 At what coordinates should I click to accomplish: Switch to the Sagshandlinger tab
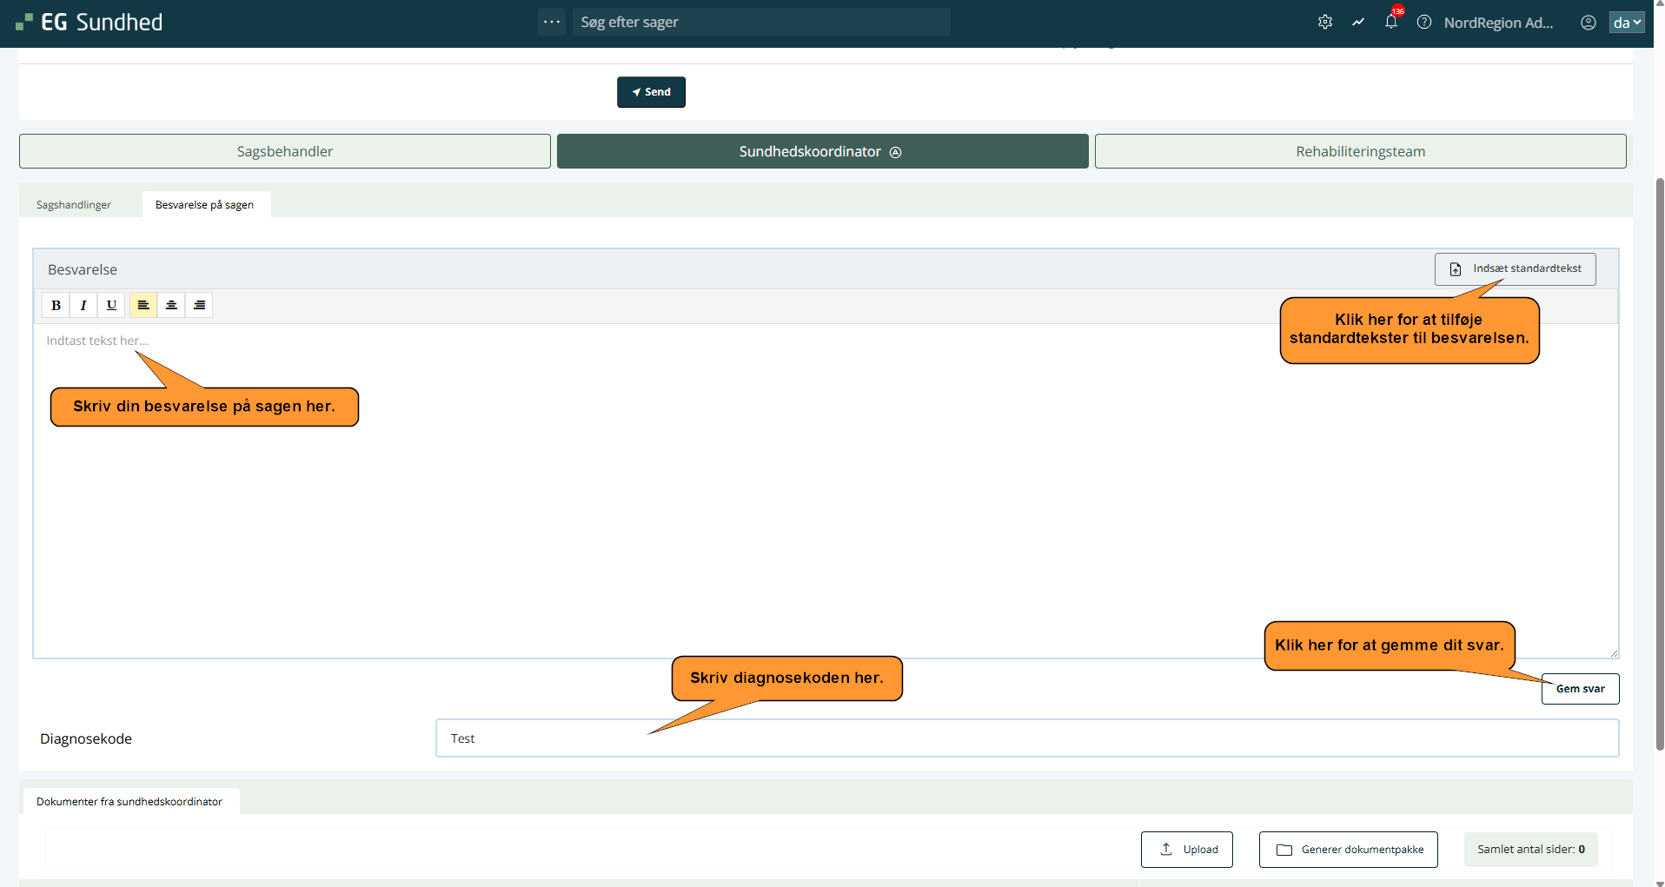74,205
